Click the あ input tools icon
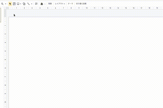Image resolution: width=163 pixels, height=108 pixels. click(x=42, y=4)
